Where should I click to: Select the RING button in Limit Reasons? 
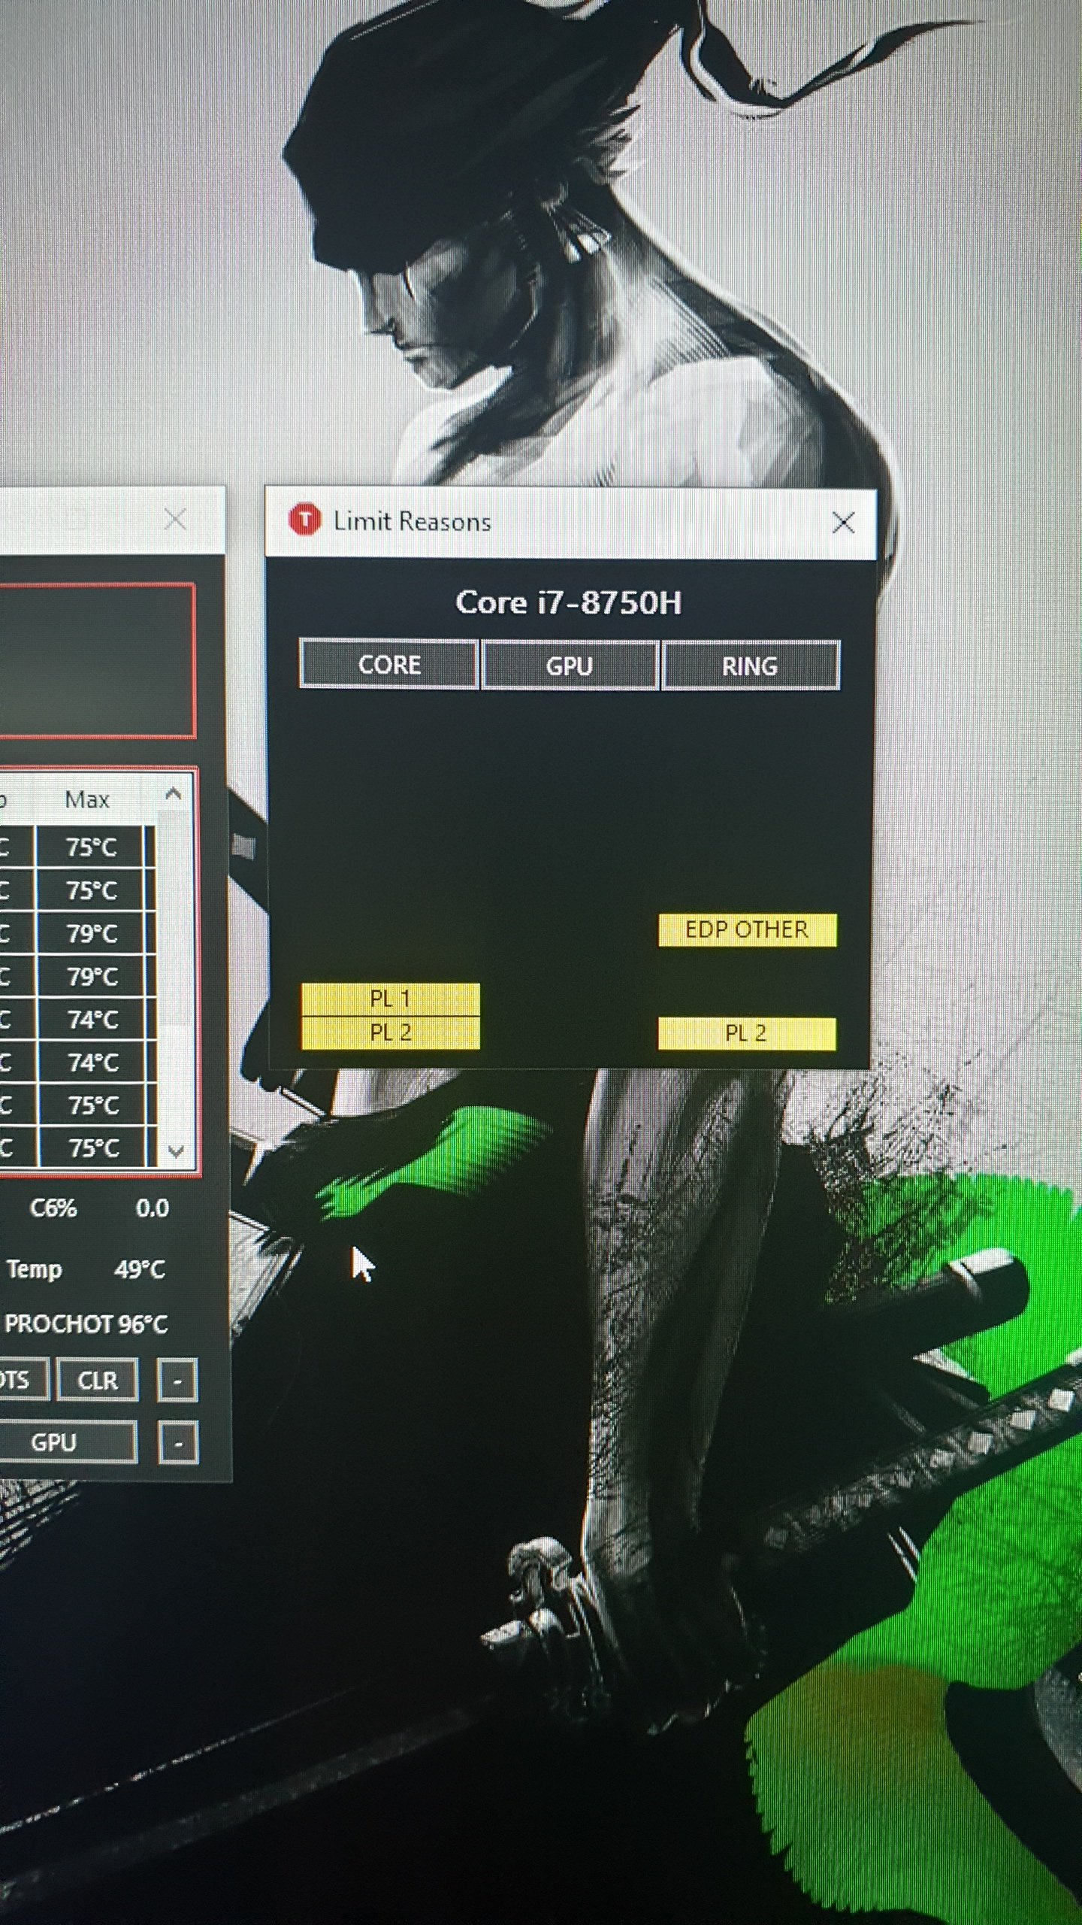[750, 666]
